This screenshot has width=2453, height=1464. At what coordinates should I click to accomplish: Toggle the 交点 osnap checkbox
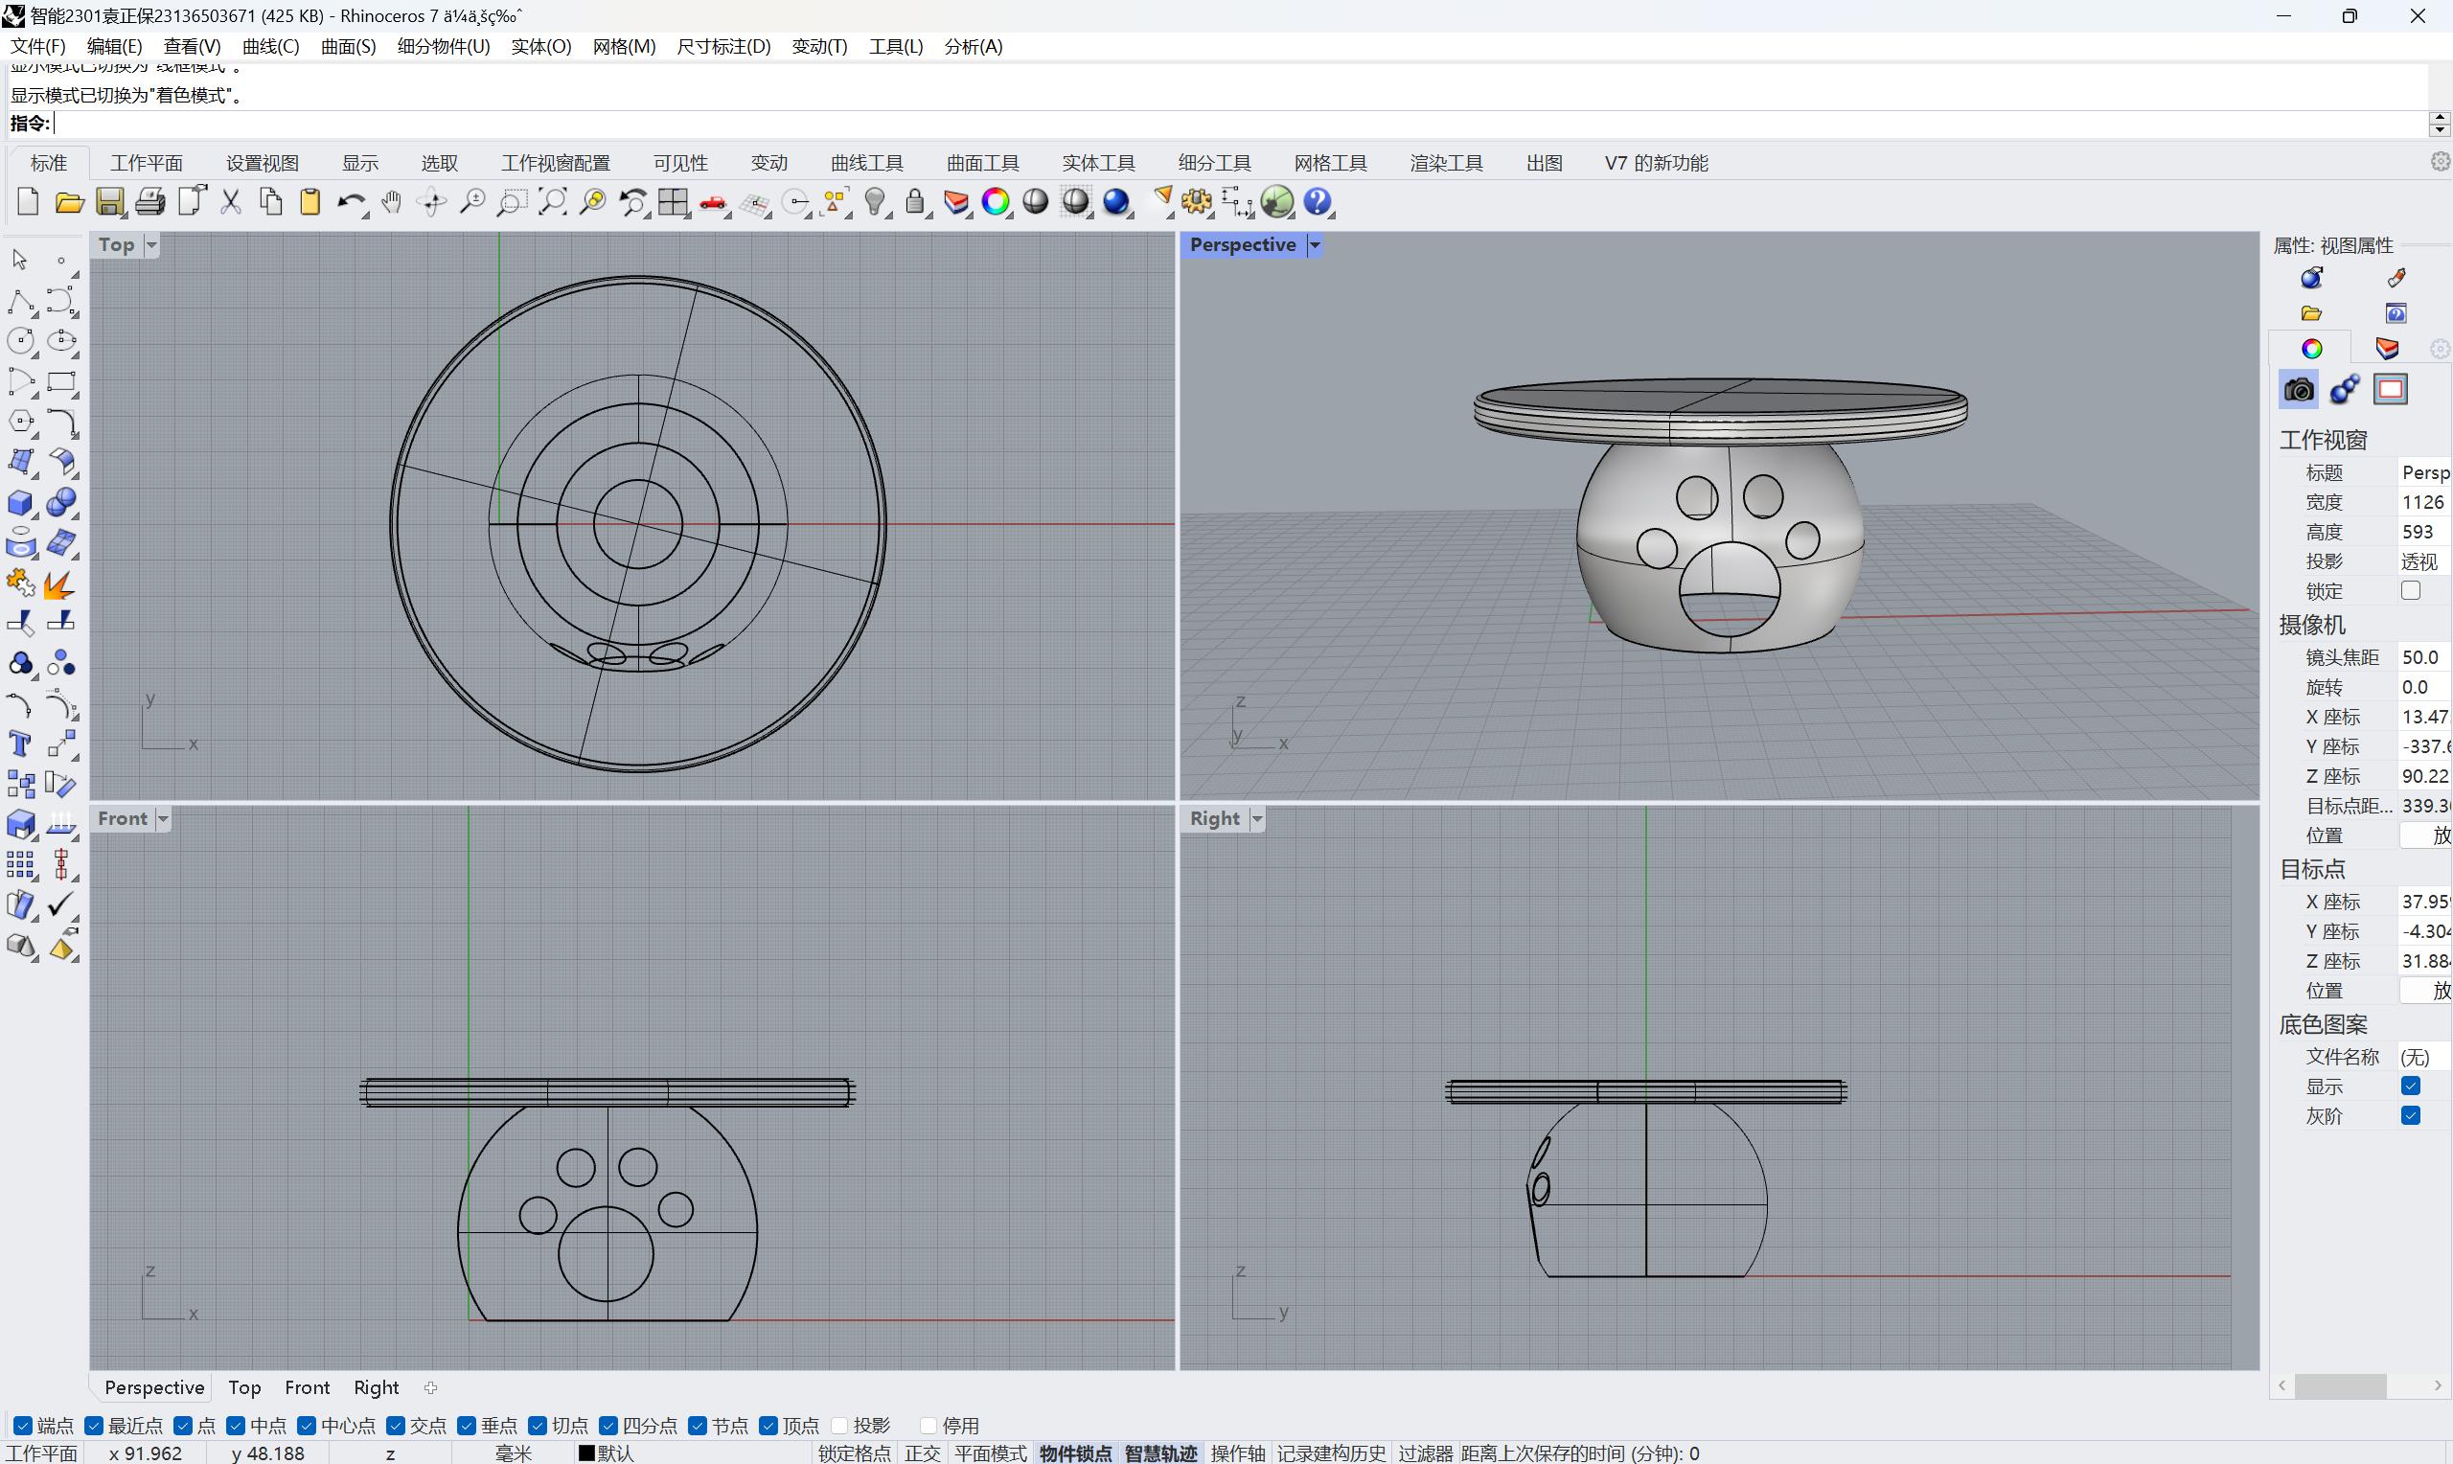coord(396,1426)
